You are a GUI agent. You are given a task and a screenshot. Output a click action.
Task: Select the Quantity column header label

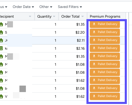coord(44,16)
